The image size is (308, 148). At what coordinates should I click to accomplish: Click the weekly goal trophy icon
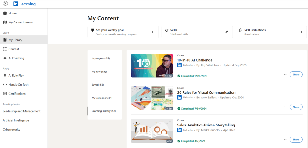(x=92, y=30)
